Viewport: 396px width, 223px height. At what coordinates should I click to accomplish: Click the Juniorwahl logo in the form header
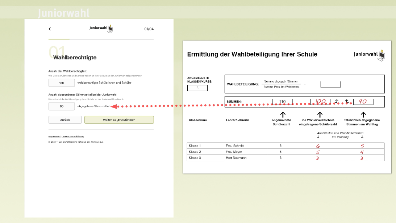(x=101, y=29)
